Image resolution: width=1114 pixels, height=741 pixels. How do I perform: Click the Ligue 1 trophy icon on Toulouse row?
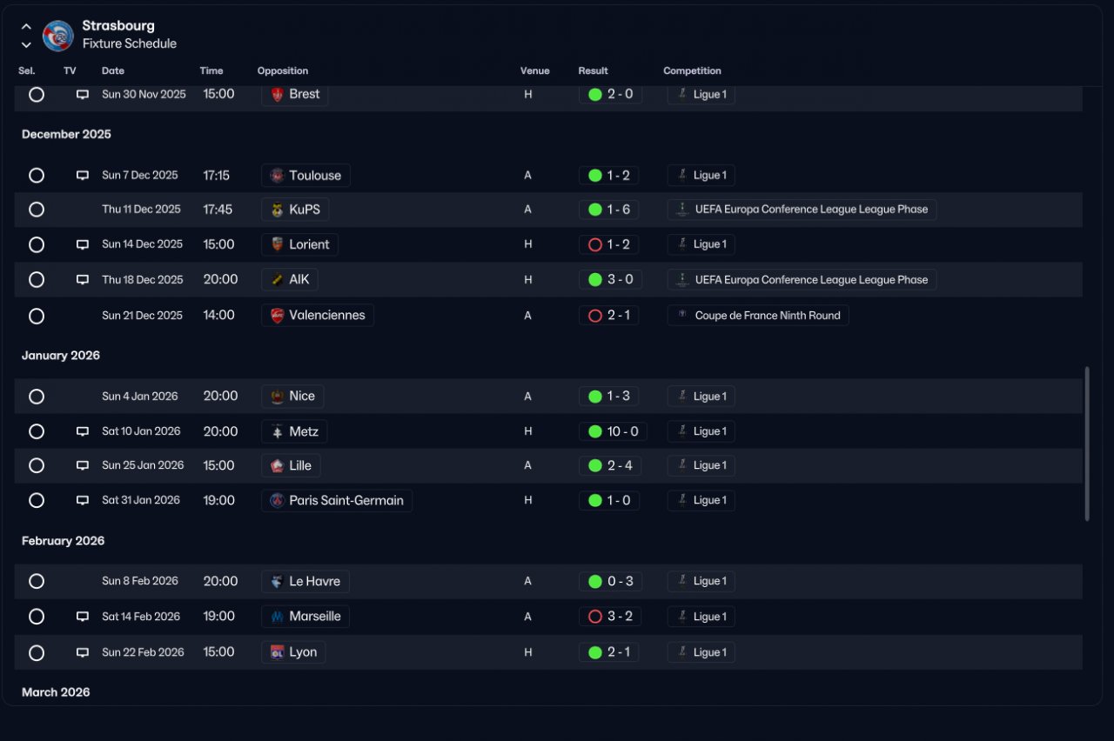click(682, 175)
